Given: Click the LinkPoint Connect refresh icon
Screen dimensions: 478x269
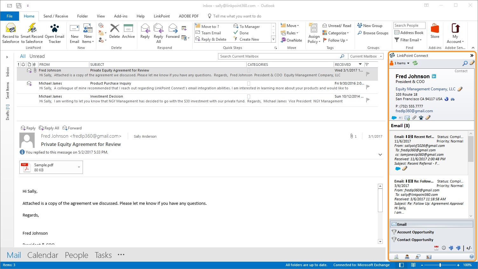Looking at the screenshot, I should [x=415, y=63].
